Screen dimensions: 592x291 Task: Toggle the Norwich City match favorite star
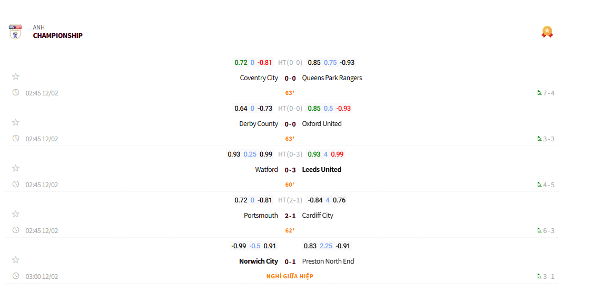[16, 260]
